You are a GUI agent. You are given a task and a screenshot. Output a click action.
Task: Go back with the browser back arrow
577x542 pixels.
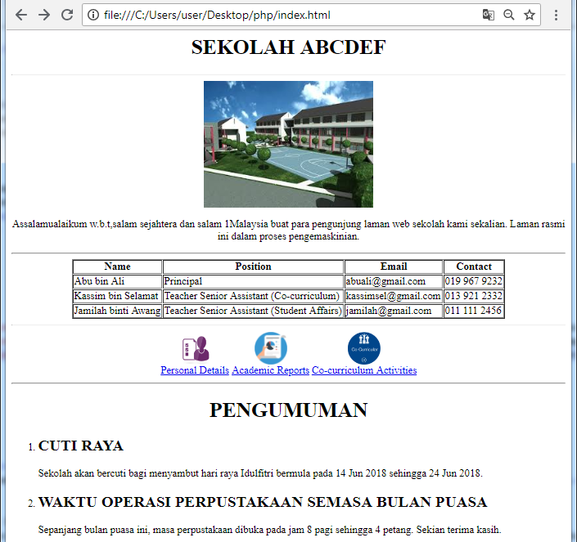[21, 15]
